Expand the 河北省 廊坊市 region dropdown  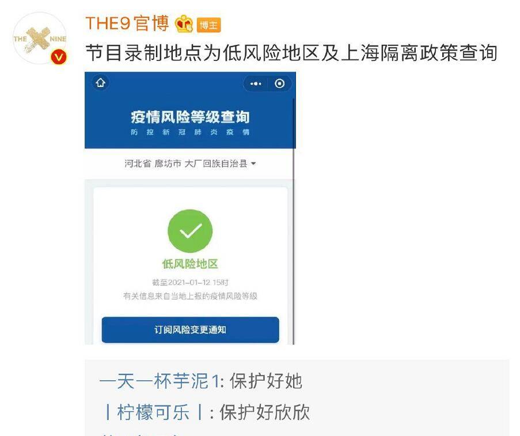coord(190,164)
